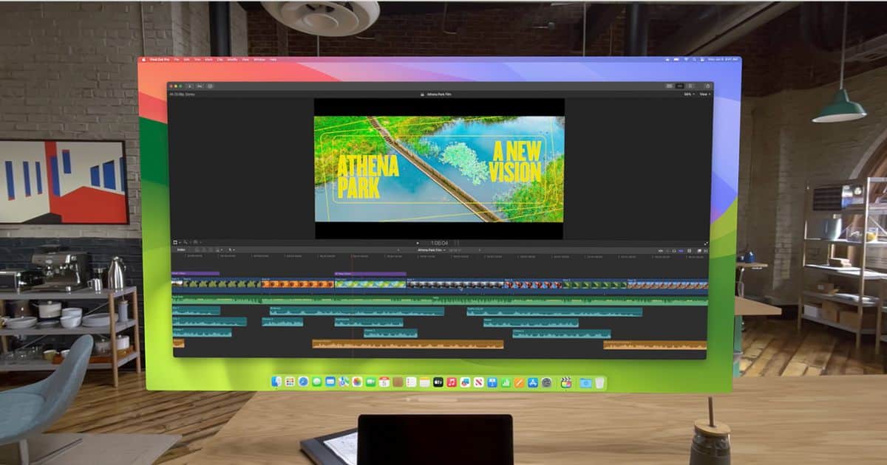Click the 1:06:04 timecode display
Image resolution: width=887 pixels, height=465 pixels.
[x=439, y=242]
